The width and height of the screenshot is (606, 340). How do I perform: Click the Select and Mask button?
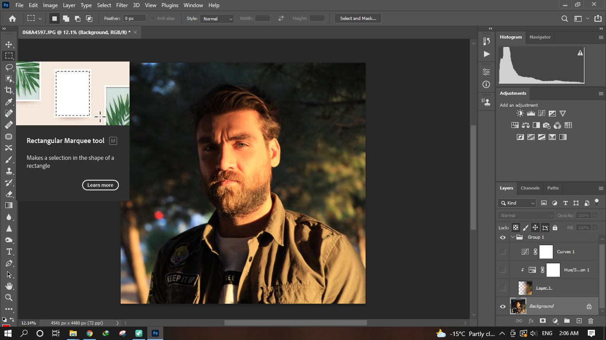click(x=358, y=19)
